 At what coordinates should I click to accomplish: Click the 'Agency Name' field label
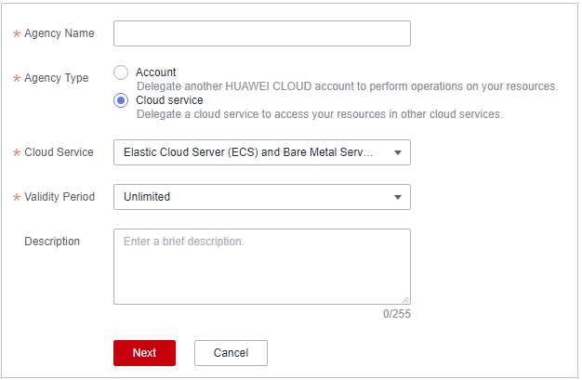click(59, 33)
